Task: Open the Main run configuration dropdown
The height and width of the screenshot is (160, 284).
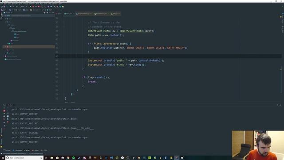Action: [24, 7]
